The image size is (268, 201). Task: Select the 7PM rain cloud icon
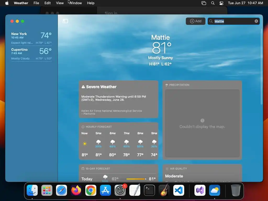pos(126,142)
